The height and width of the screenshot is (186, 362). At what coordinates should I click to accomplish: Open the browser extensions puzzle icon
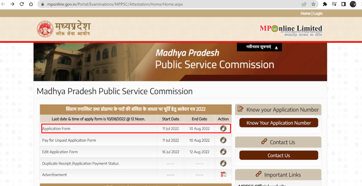pos(325,4)
